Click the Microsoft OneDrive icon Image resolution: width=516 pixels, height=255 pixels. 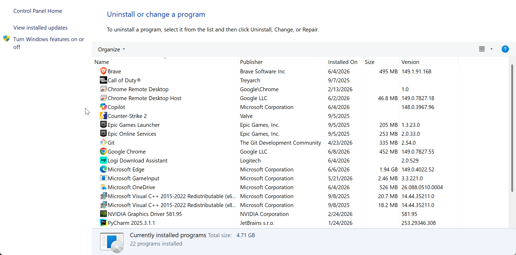(x=104, y=187)
